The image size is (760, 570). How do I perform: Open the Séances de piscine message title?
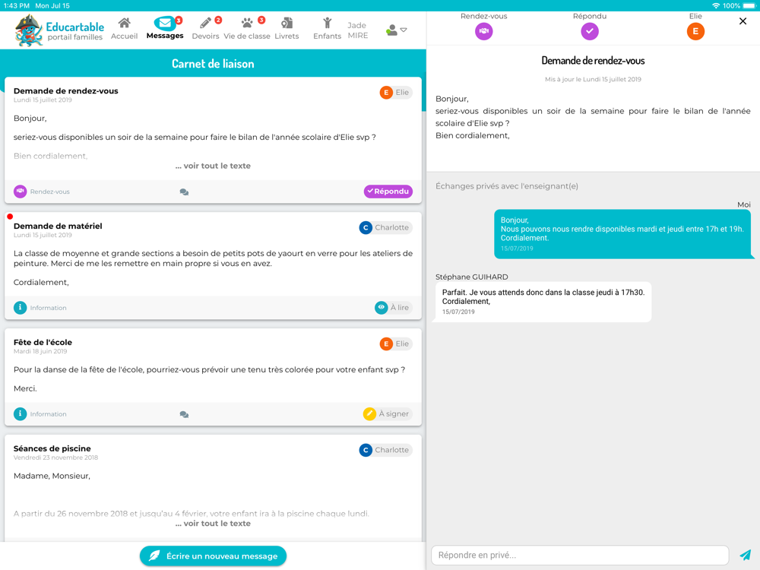coord(52,449)
